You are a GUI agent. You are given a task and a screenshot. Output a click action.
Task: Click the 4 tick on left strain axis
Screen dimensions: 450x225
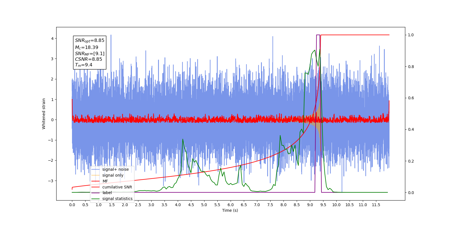click(x=52, y=39)
